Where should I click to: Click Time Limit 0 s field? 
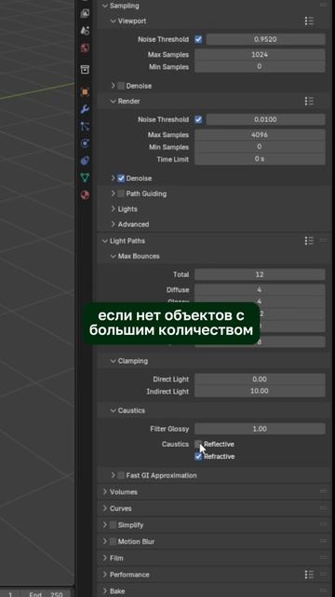260,160
